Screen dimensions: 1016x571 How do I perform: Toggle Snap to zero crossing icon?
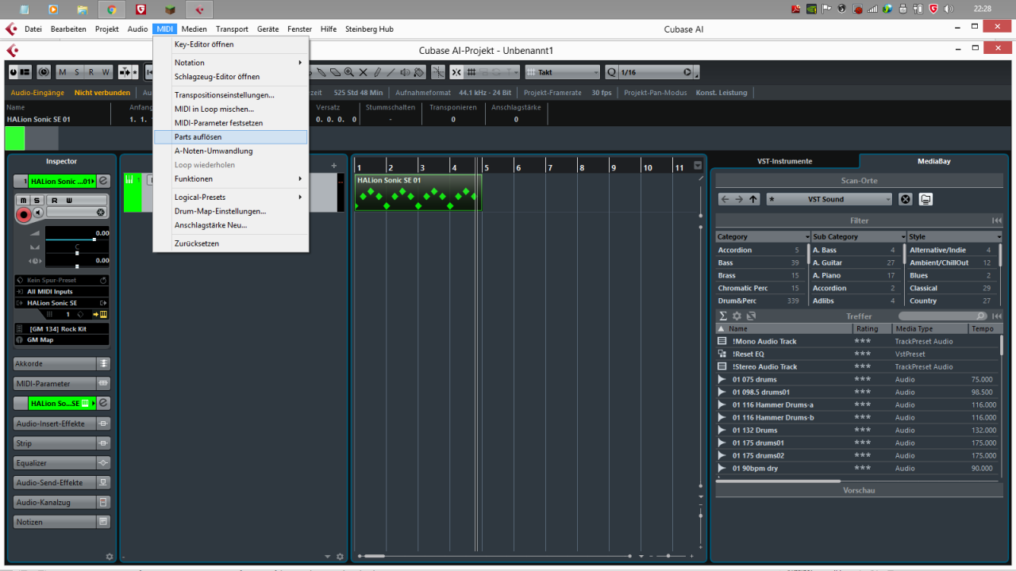point(438,72)
